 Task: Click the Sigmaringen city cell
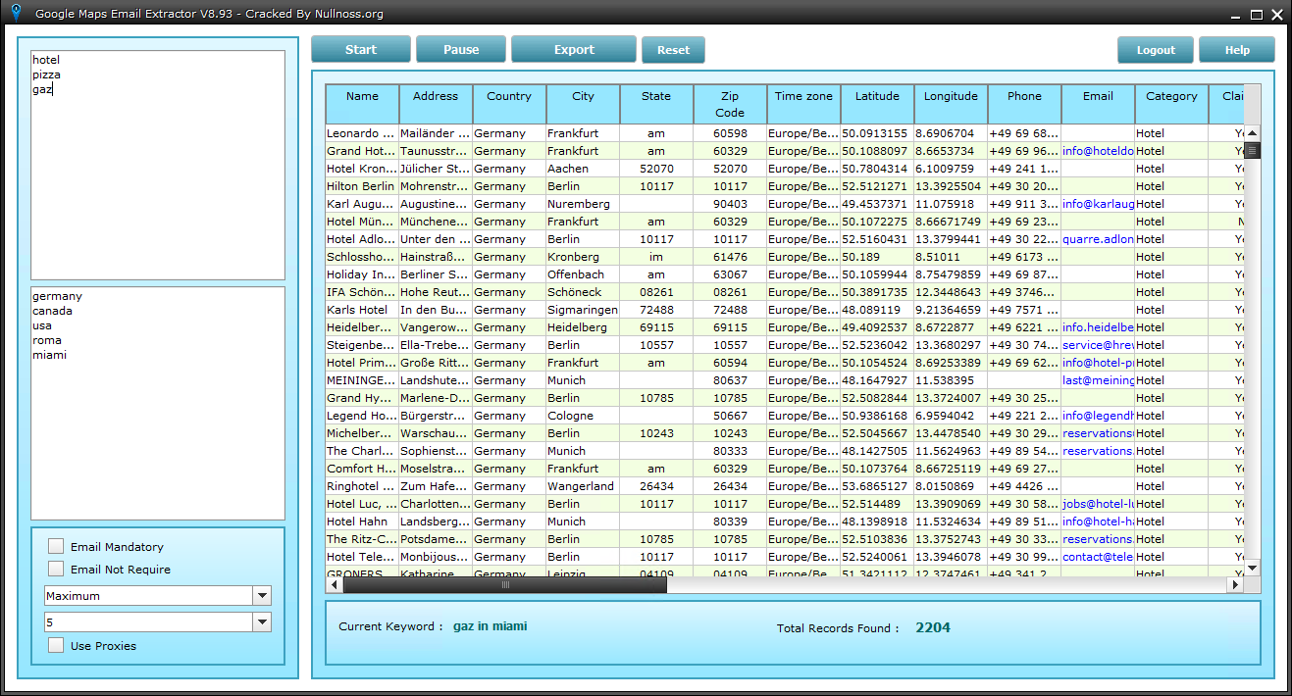583,310
